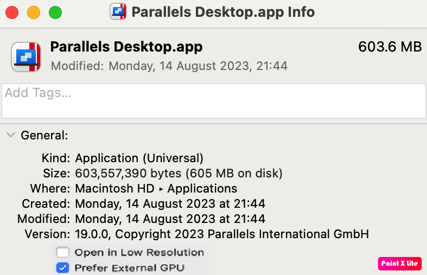This screenshot has height=275, width=427.
Task: Uncheck Prefer External GPU checkbox
Action: coord(63,267)
